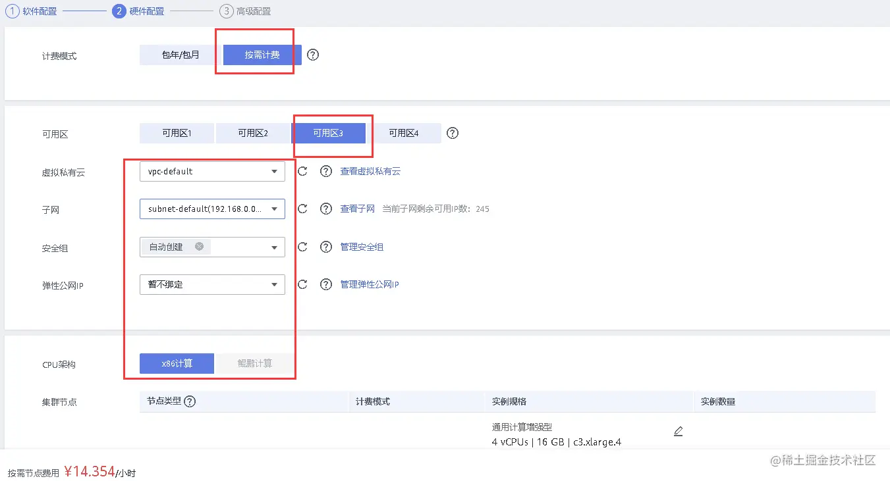
Task: Open 查看子网 link
Action: pyautogui.click(x=357, y=209)
